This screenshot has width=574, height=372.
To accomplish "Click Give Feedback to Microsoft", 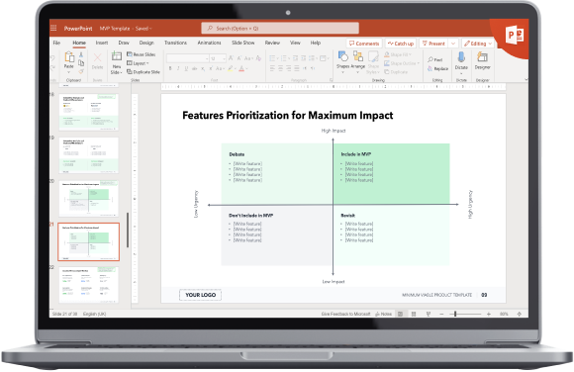I will [x=345, y=314].
